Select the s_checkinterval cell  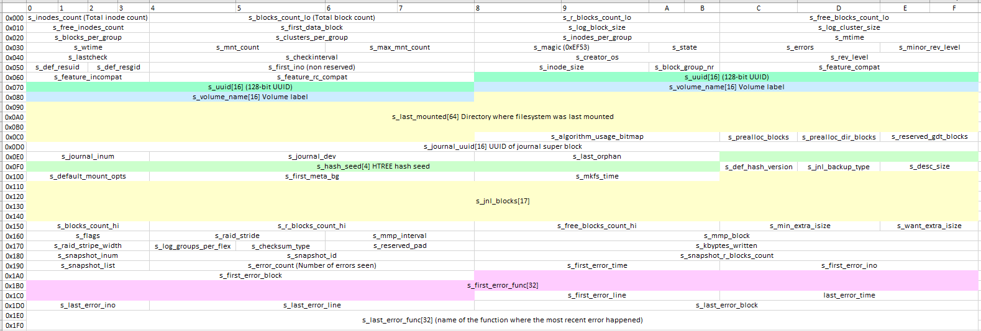pyautogui.click(x=312, y=57)
